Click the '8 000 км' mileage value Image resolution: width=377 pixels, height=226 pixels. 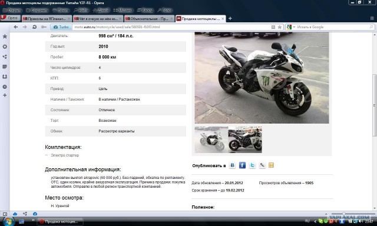(107, 57)
